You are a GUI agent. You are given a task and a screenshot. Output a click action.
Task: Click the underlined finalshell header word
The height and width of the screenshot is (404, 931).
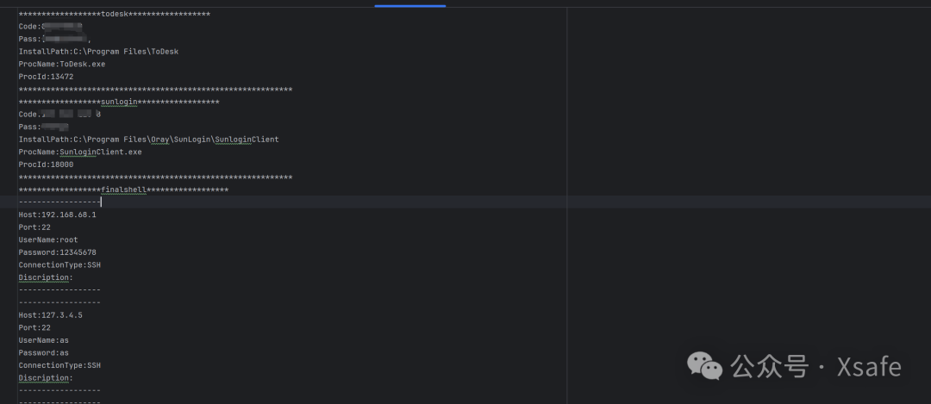(123, 190)
